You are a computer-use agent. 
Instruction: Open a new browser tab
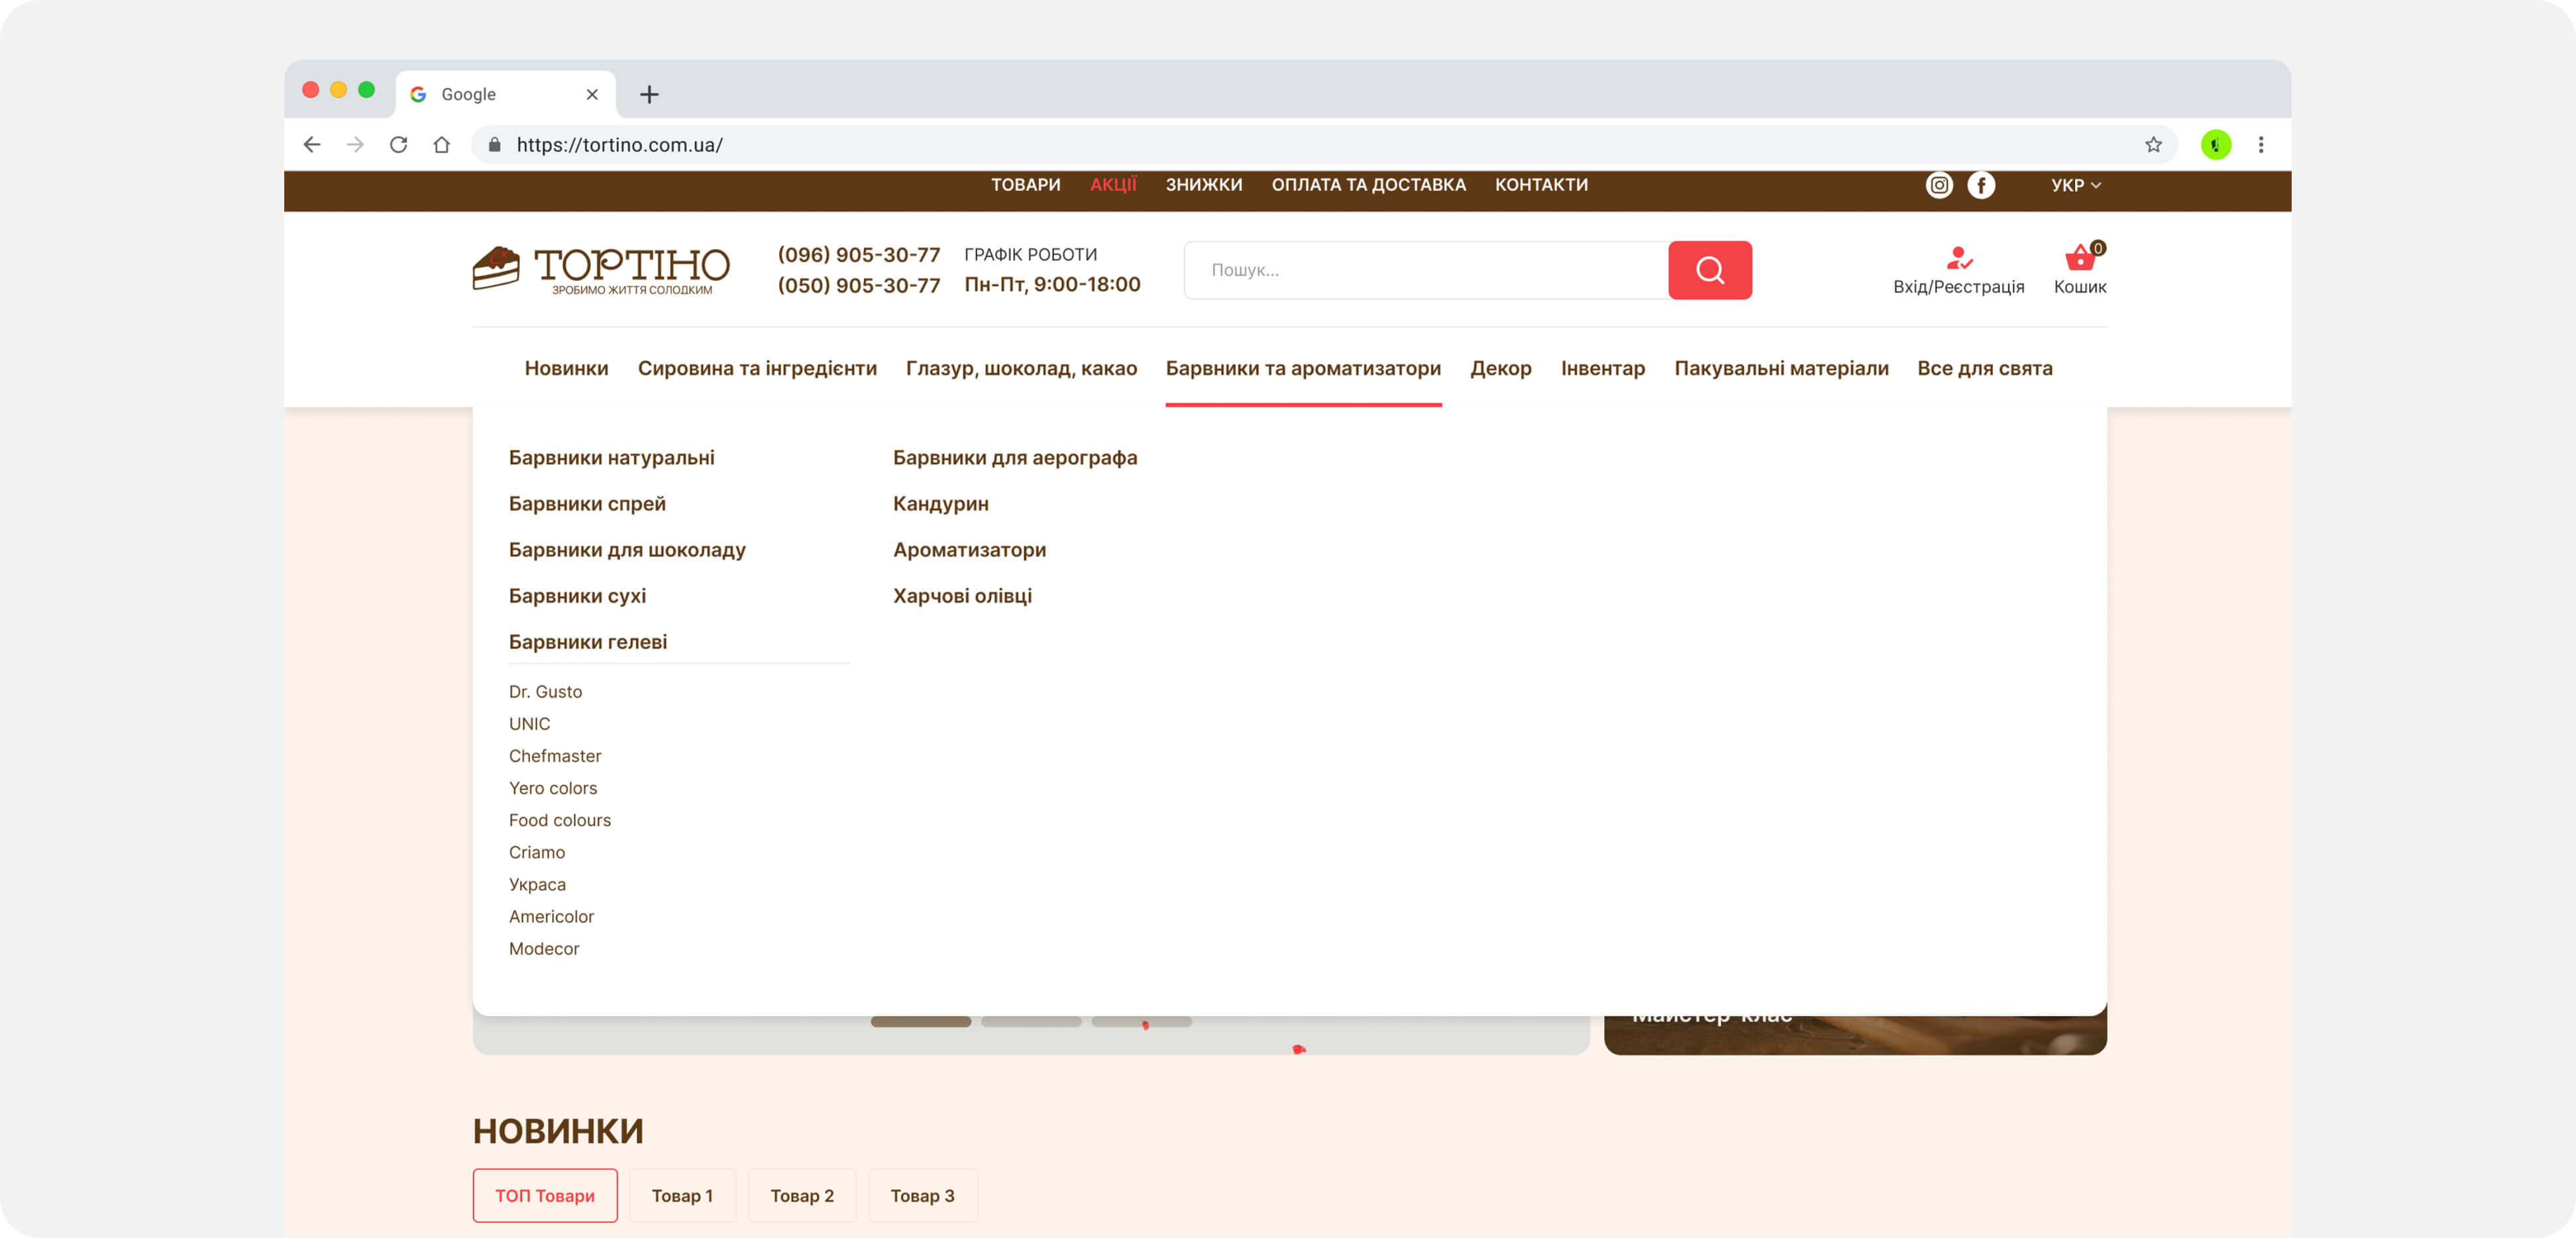click(x=649, y=94)
